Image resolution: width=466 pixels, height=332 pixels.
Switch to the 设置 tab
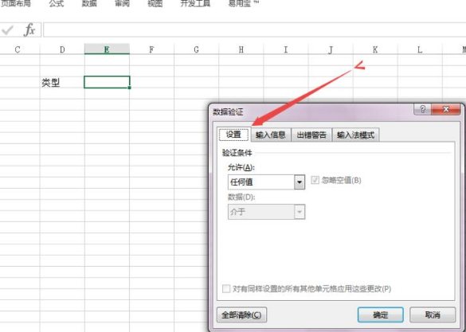[x=234, y=135]
